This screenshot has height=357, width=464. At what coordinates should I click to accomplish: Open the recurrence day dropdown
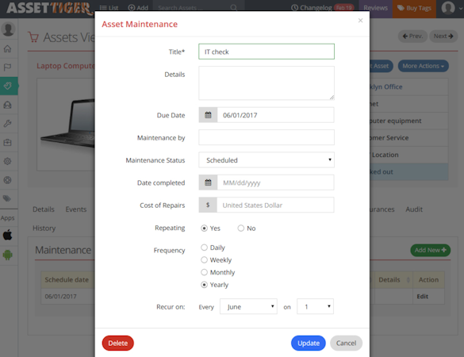click(x=315, y=307)
